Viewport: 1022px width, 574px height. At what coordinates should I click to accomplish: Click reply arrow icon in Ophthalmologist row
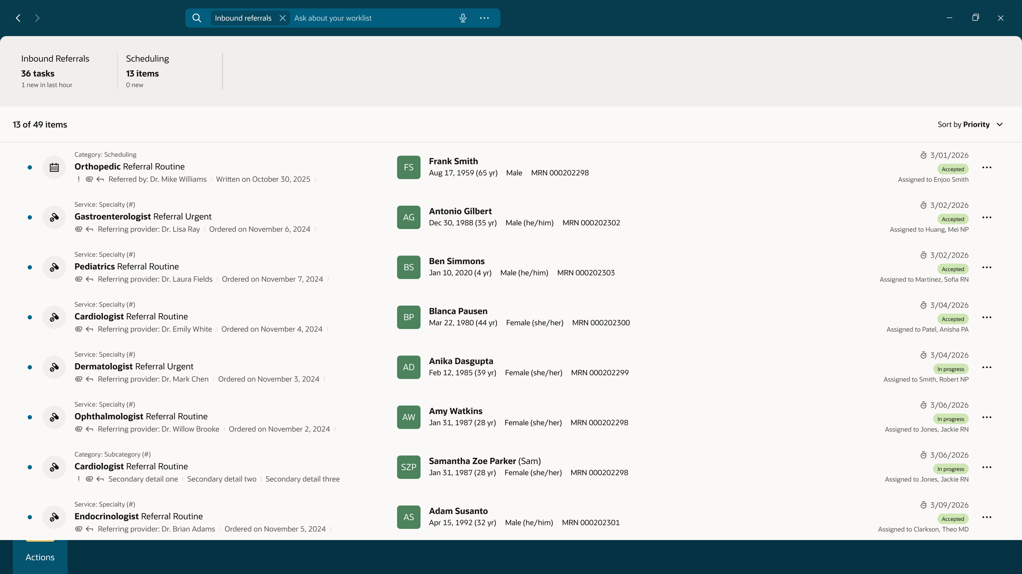[x=90, y=429]
